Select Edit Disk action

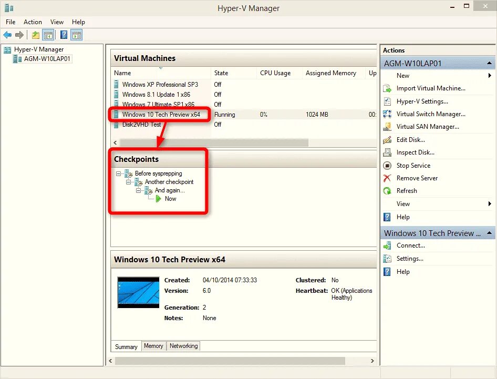[x=410, y=139]
